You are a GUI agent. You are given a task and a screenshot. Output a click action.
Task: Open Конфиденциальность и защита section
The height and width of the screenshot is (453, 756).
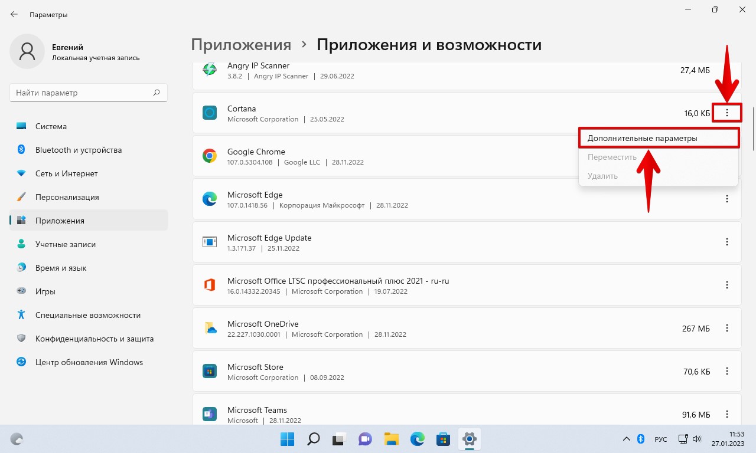point(89,339)
